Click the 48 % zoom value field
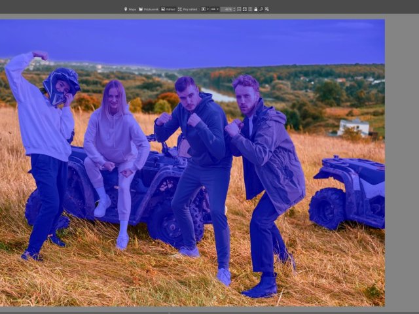Viewport: 419px width, 314px height. pos(227,9)
